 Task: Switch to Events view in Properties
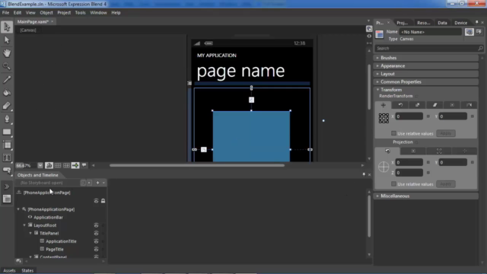(x=479, y=32)
